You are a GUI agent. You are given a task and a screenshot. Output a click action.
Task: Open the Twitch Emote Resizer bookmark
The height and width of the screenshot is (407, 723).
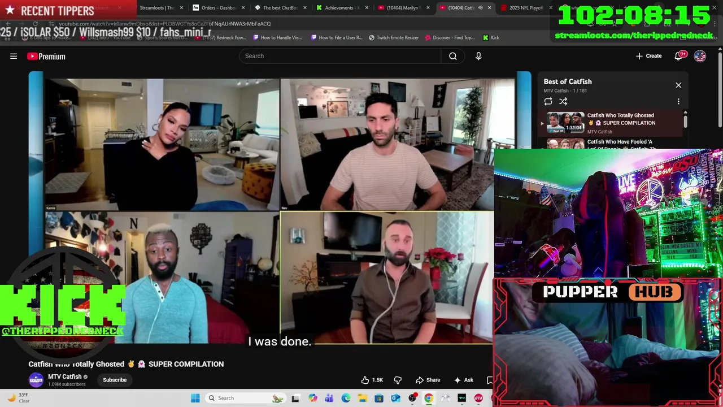click(x=394, y=38)
